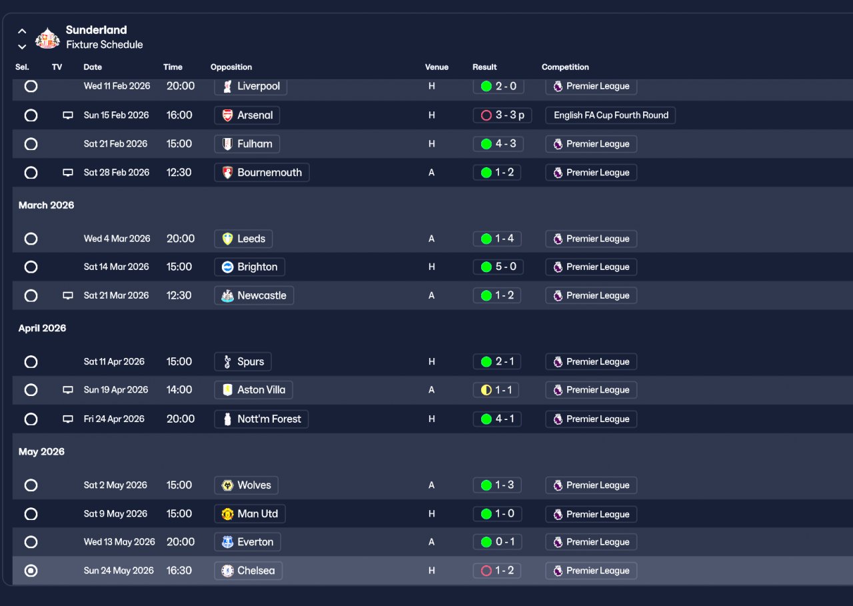Select the Brighton fixture radio button
The width and height of the screenshot is (853, 606).
coord(31,267)
